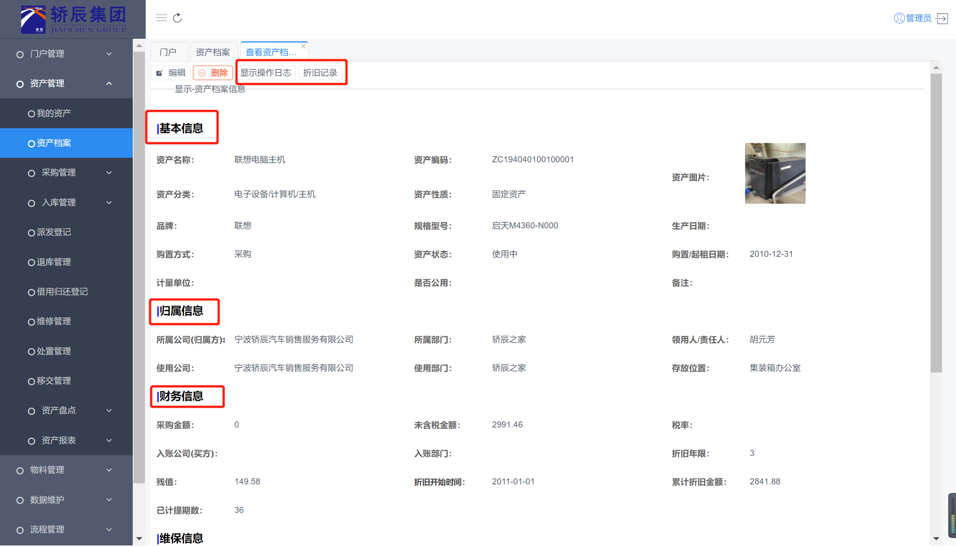Click the 显示操作日志 button
The image size is (956, 547).
click(x=266, y=73)
